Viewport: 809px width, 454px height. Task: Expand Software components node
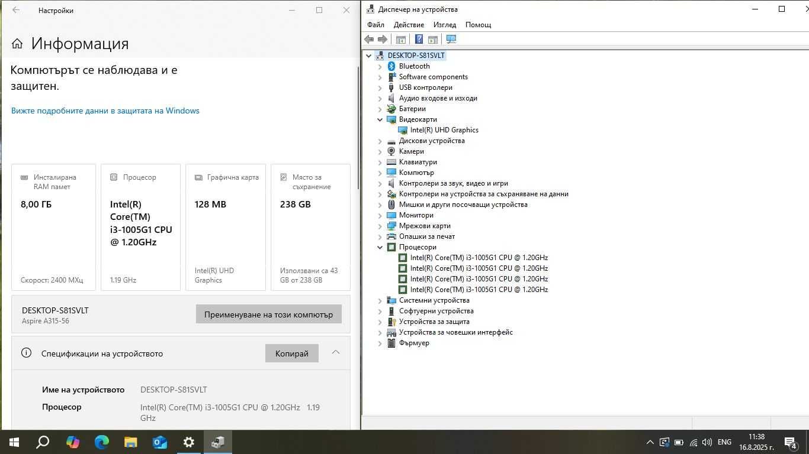(x=380, y=77)
